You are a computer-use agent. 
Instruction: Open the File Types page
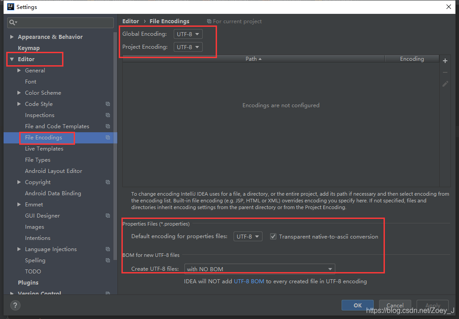click(38, 160)
